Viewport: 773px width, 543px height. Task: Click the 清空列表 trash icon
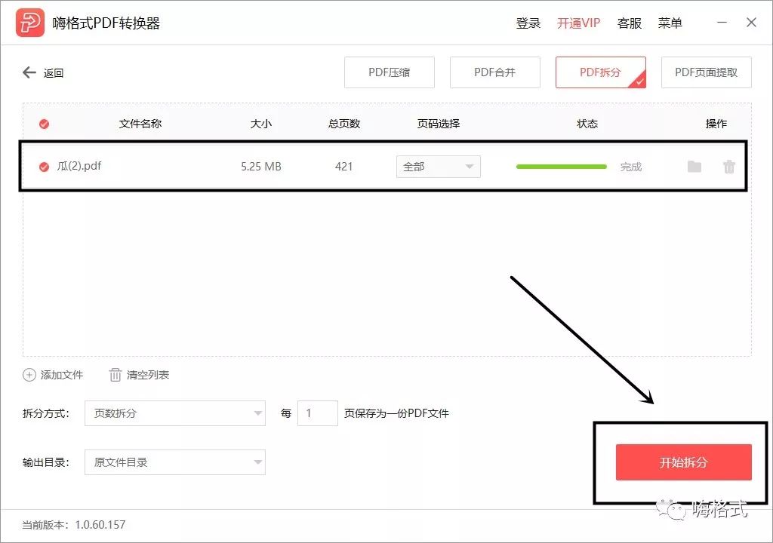point(114,375)
